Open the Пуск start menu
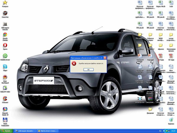Screen dimensions: 177x133 pyautogui.click(x=6, y=131)
